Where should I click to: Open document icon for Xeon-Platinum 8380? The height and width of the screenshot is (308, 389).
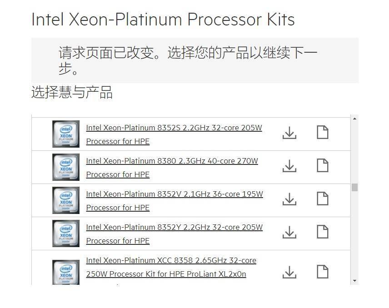pyautogui.click(x=322, y=166)
